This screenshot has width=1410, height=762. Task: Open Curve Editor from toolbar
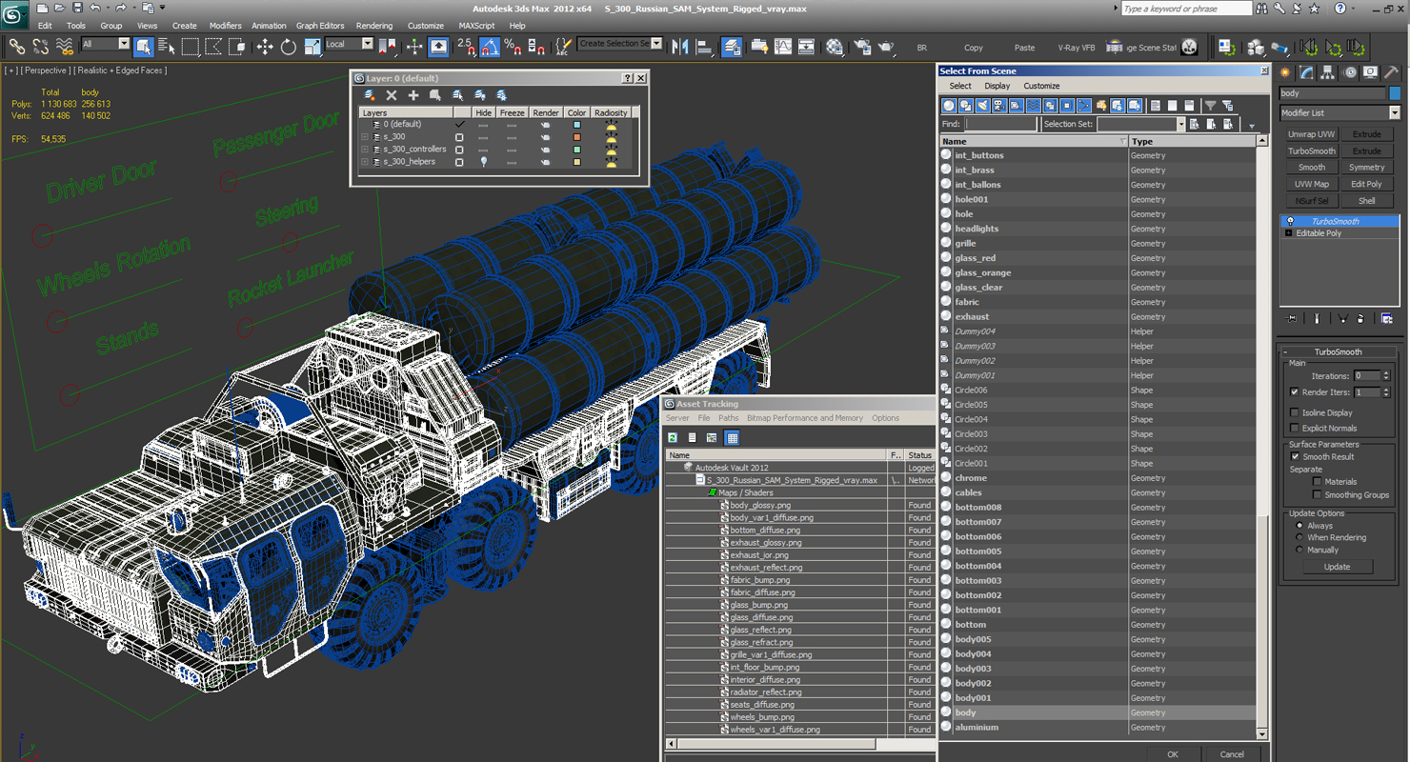click(783, 46)
